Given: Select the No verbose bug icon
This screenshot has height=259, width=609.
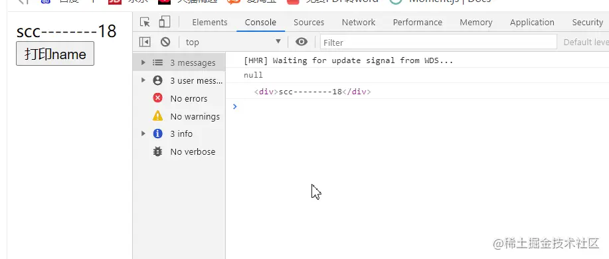Looking at the screenshot, I should coord(157,151).
